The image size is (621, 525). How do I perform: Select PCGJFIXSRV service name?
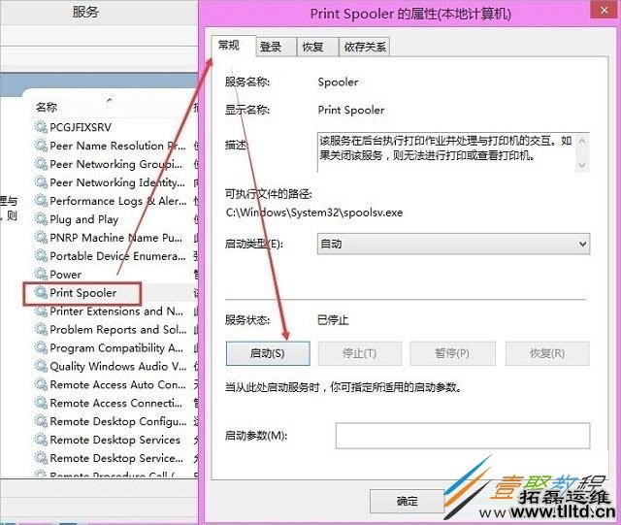click(81, 127)
